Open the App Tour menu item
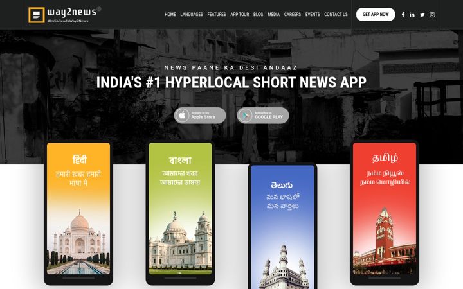Image resolution: width=463 pixels, height=289 pixels. (x=239, y=14)
